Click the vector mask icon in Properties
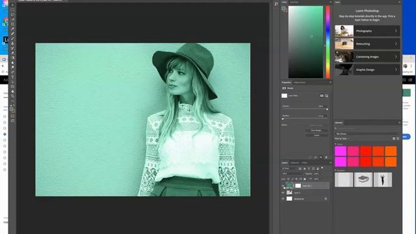Screen dimensions: 416x234 326,96
